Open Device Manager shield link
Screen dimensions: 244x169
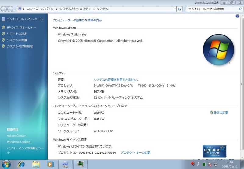3,28
